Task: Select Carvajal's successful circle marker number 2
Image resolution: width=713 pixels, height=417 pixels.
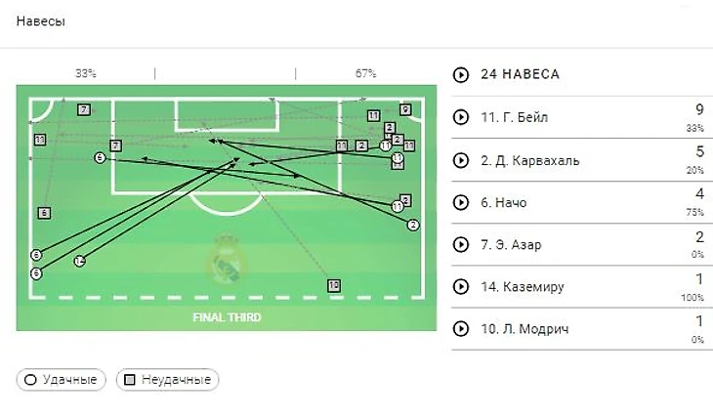Action: pyautogui.click(x=413, y=225)
